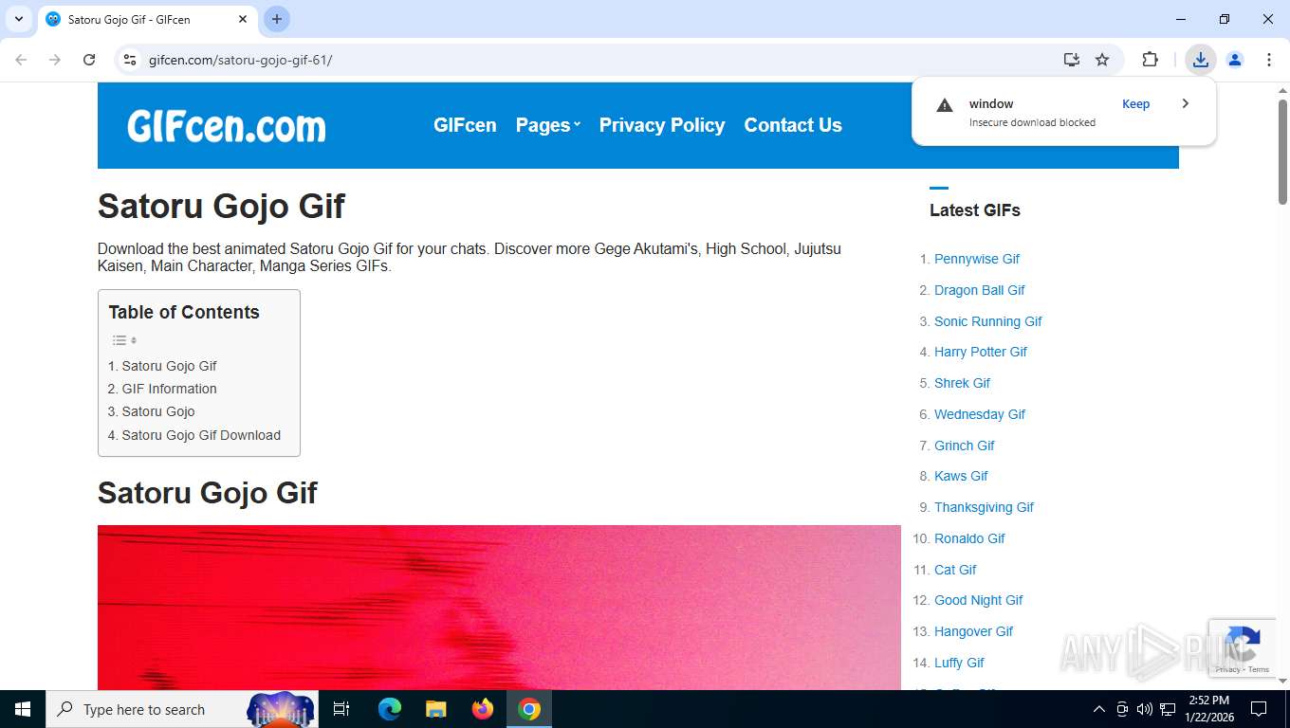1290x728 pixels.
Task: Launch Microsoft Edge from taskbar
Action: click(x=390, y=709)
